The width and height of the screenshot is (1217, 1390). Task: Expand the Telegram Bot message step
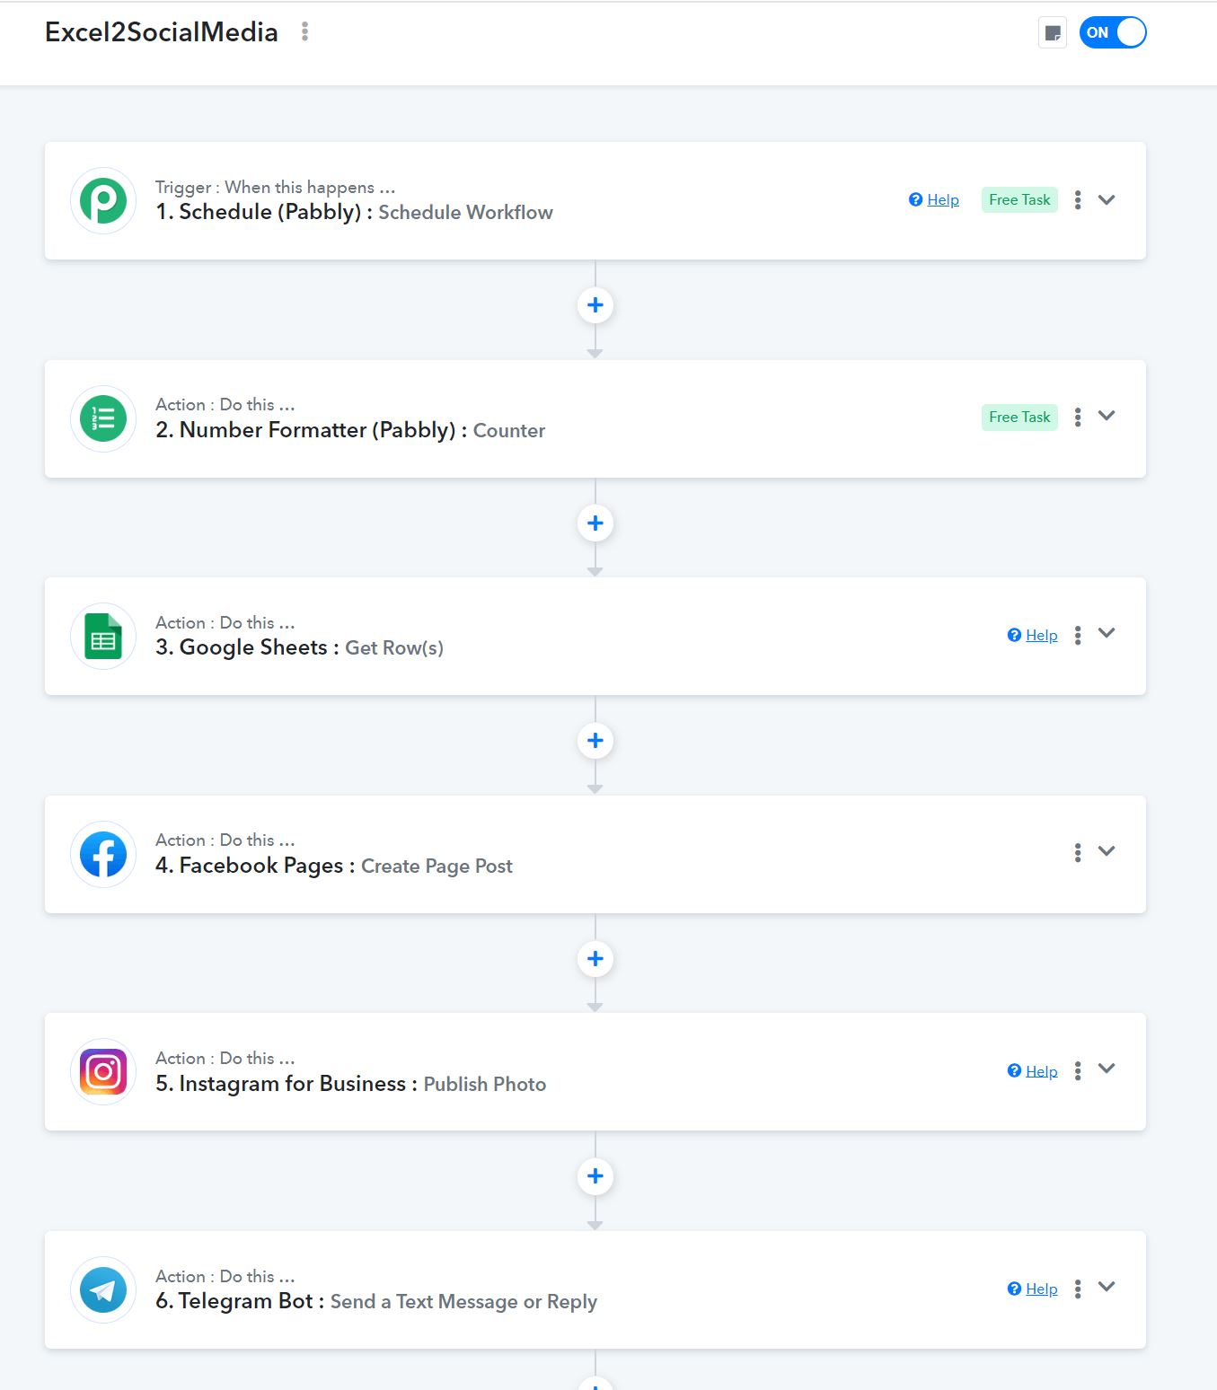pyautogui.click(x=1107, y=1287)
